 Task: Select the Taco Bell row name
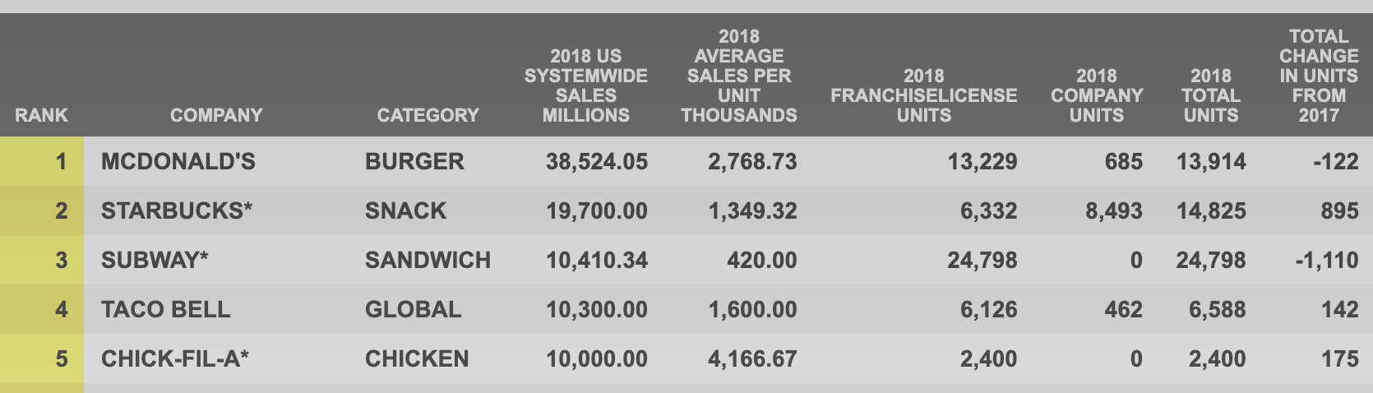click(165, 310)
